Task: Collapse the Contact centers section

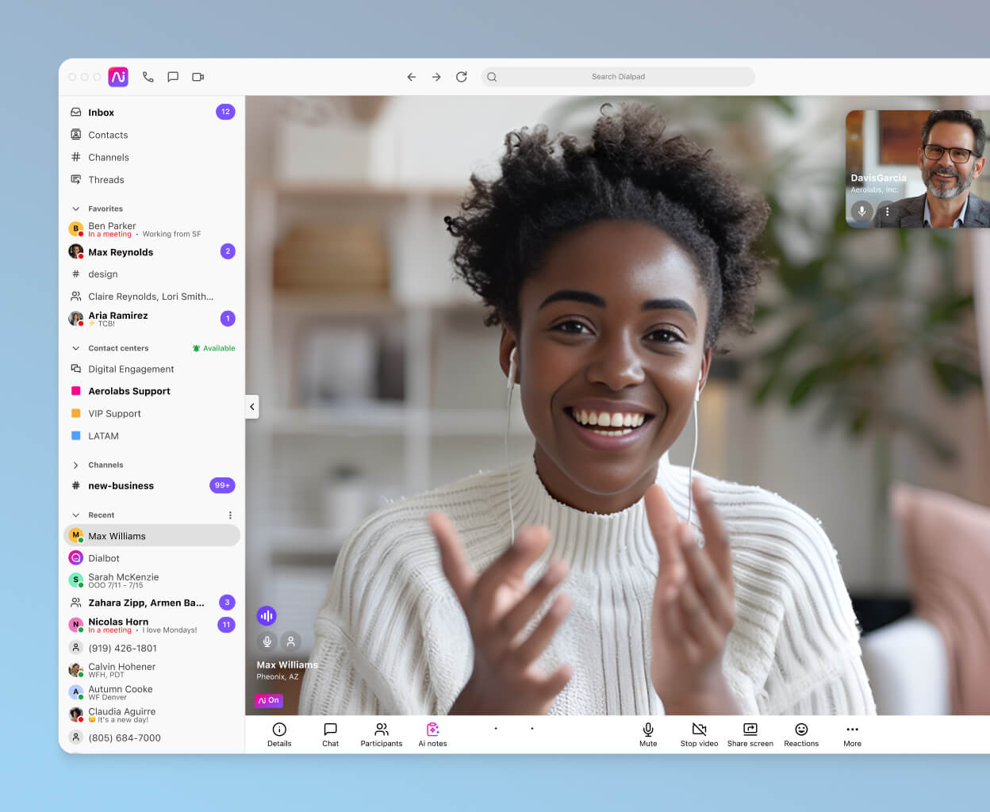Action: point(75,348)
